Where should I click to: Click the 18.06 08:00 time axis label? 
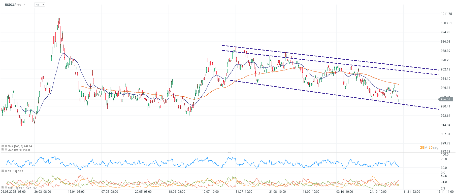[177, 192]
